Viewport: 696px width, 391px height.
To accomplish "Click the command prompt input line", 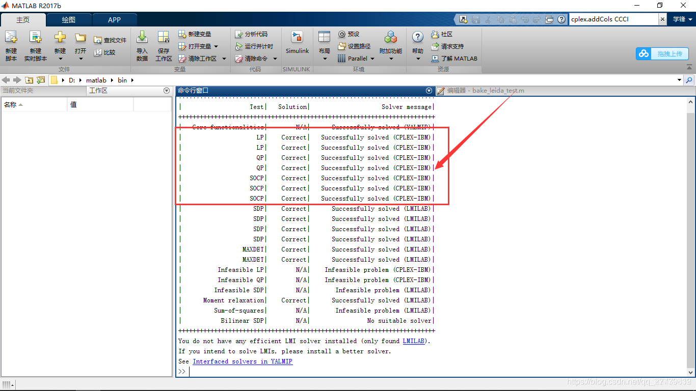I will (x=436, y=372).
